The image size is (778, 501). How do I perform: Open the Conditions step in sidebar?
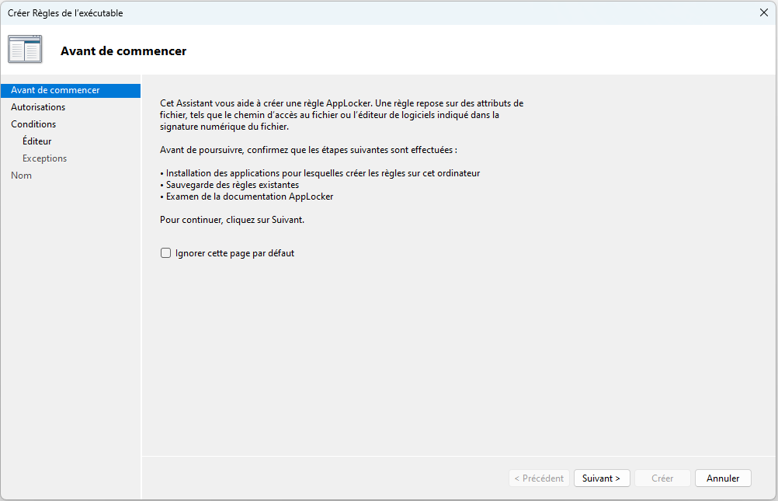[x=33, y=124]
